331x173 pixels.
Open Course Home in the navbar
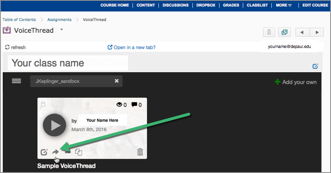click(x=114, y=5)
